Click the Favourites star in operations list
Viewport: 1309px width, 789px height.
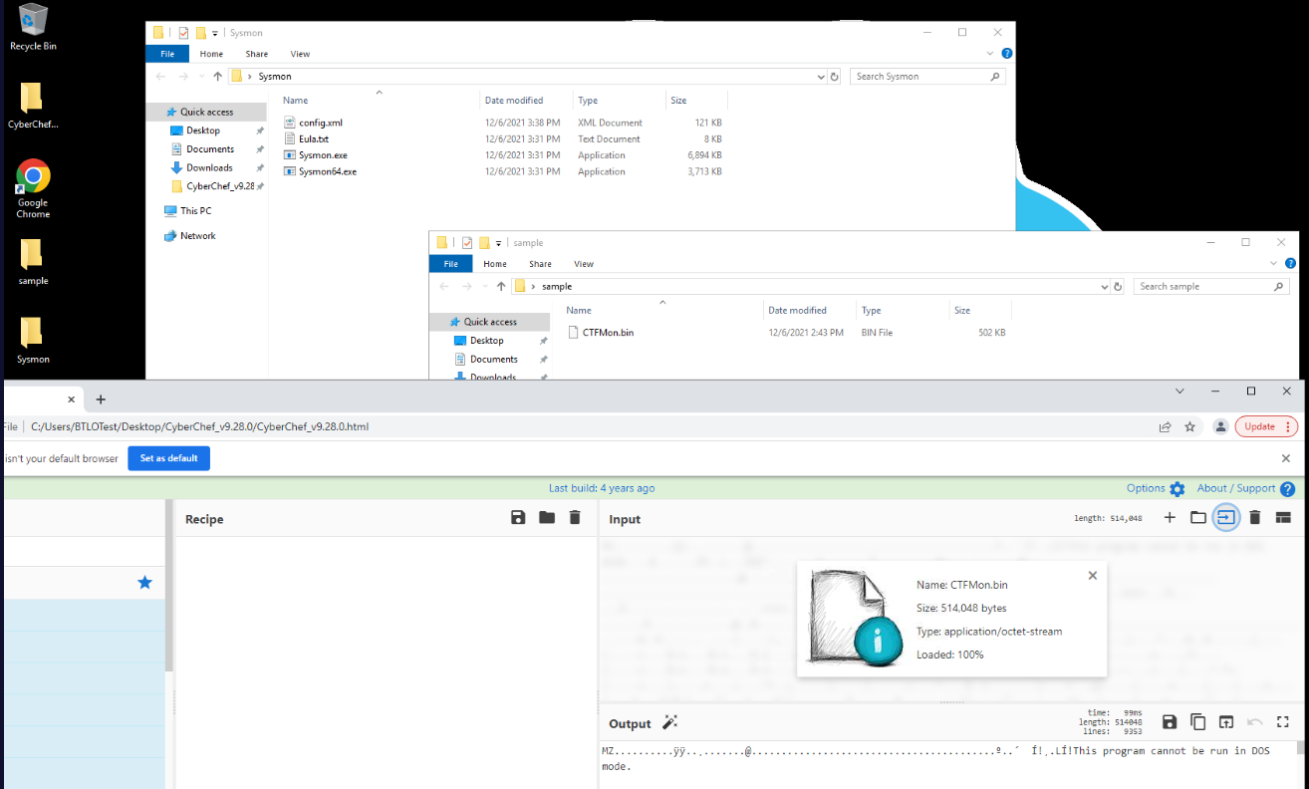point(144,582)
